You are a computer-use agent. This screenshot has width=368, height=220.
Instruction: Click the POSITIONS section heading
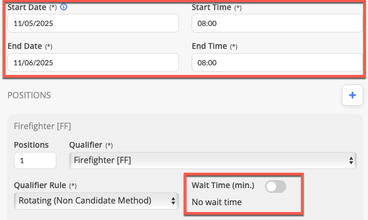click(29, 96)
